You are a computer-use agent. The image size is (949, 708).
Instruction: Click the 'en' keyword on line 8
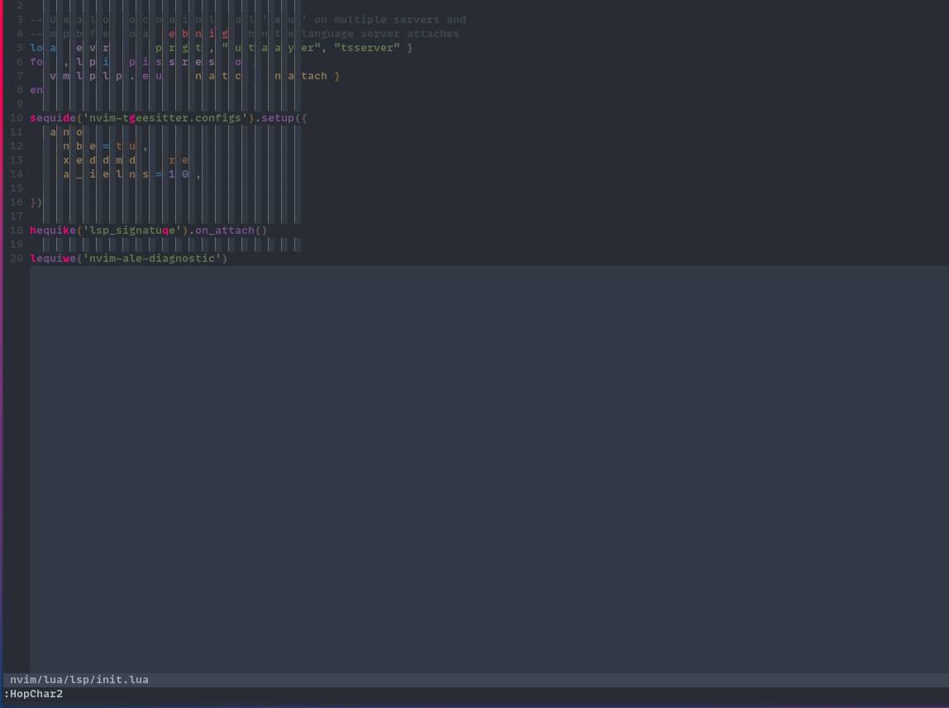tap(35, 89)
